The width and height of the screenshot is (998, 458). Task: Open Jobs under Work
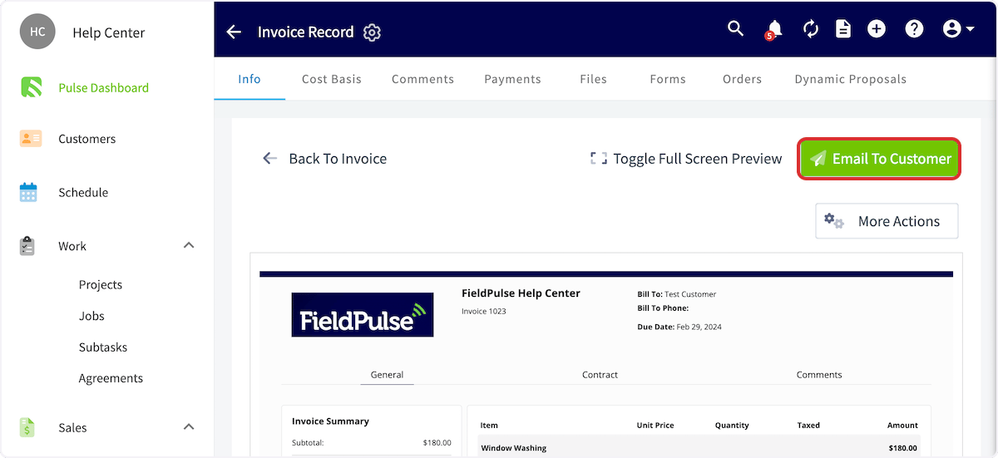point(91,316)
